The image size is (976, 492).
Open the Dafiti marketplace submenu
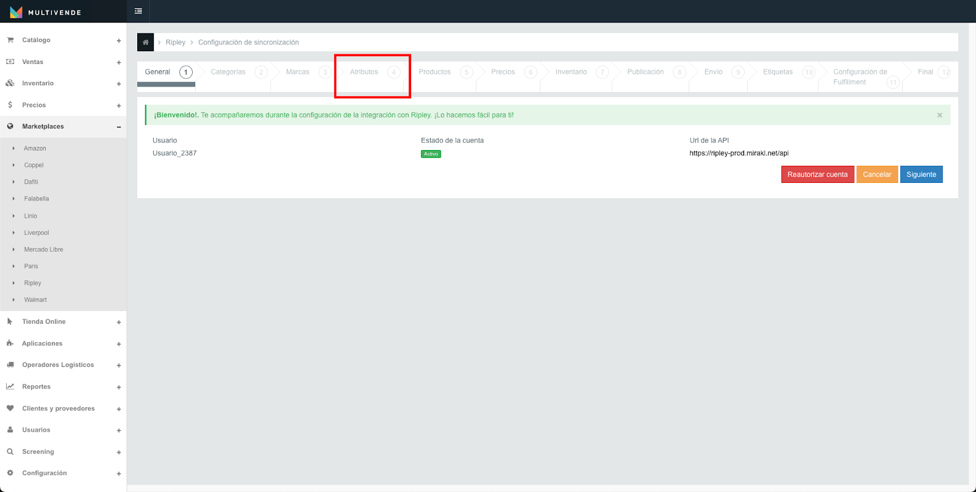pos(31,182)
